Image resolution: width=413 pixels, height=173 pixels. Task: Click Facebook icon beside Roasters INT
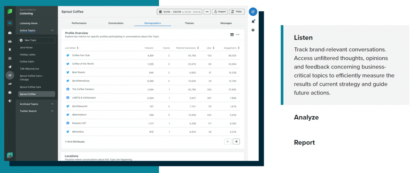click(x=68, y=123)
